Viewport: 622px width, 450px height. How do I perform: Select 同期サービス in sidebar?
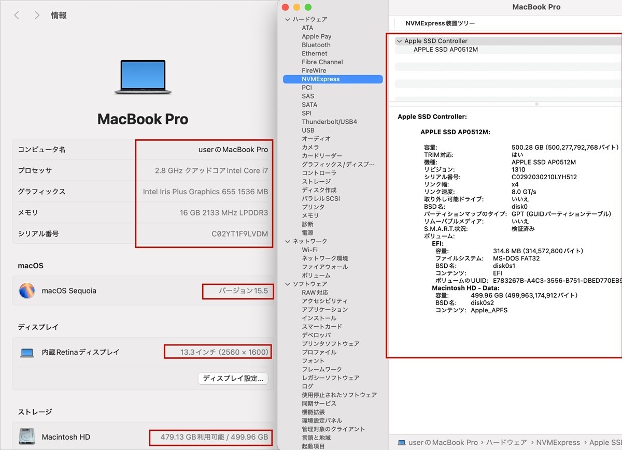tap(319, 403)
